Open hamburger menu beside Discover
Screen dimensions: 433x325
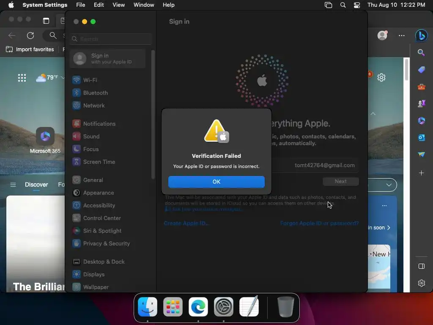point(13,185)
